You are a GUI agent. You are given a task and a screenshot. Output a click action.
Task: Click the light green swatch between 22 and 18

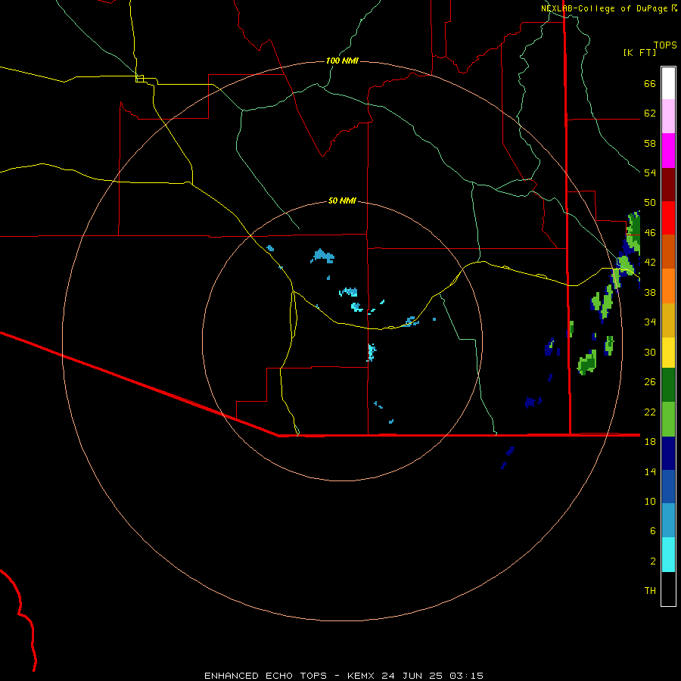click(668, 419)
